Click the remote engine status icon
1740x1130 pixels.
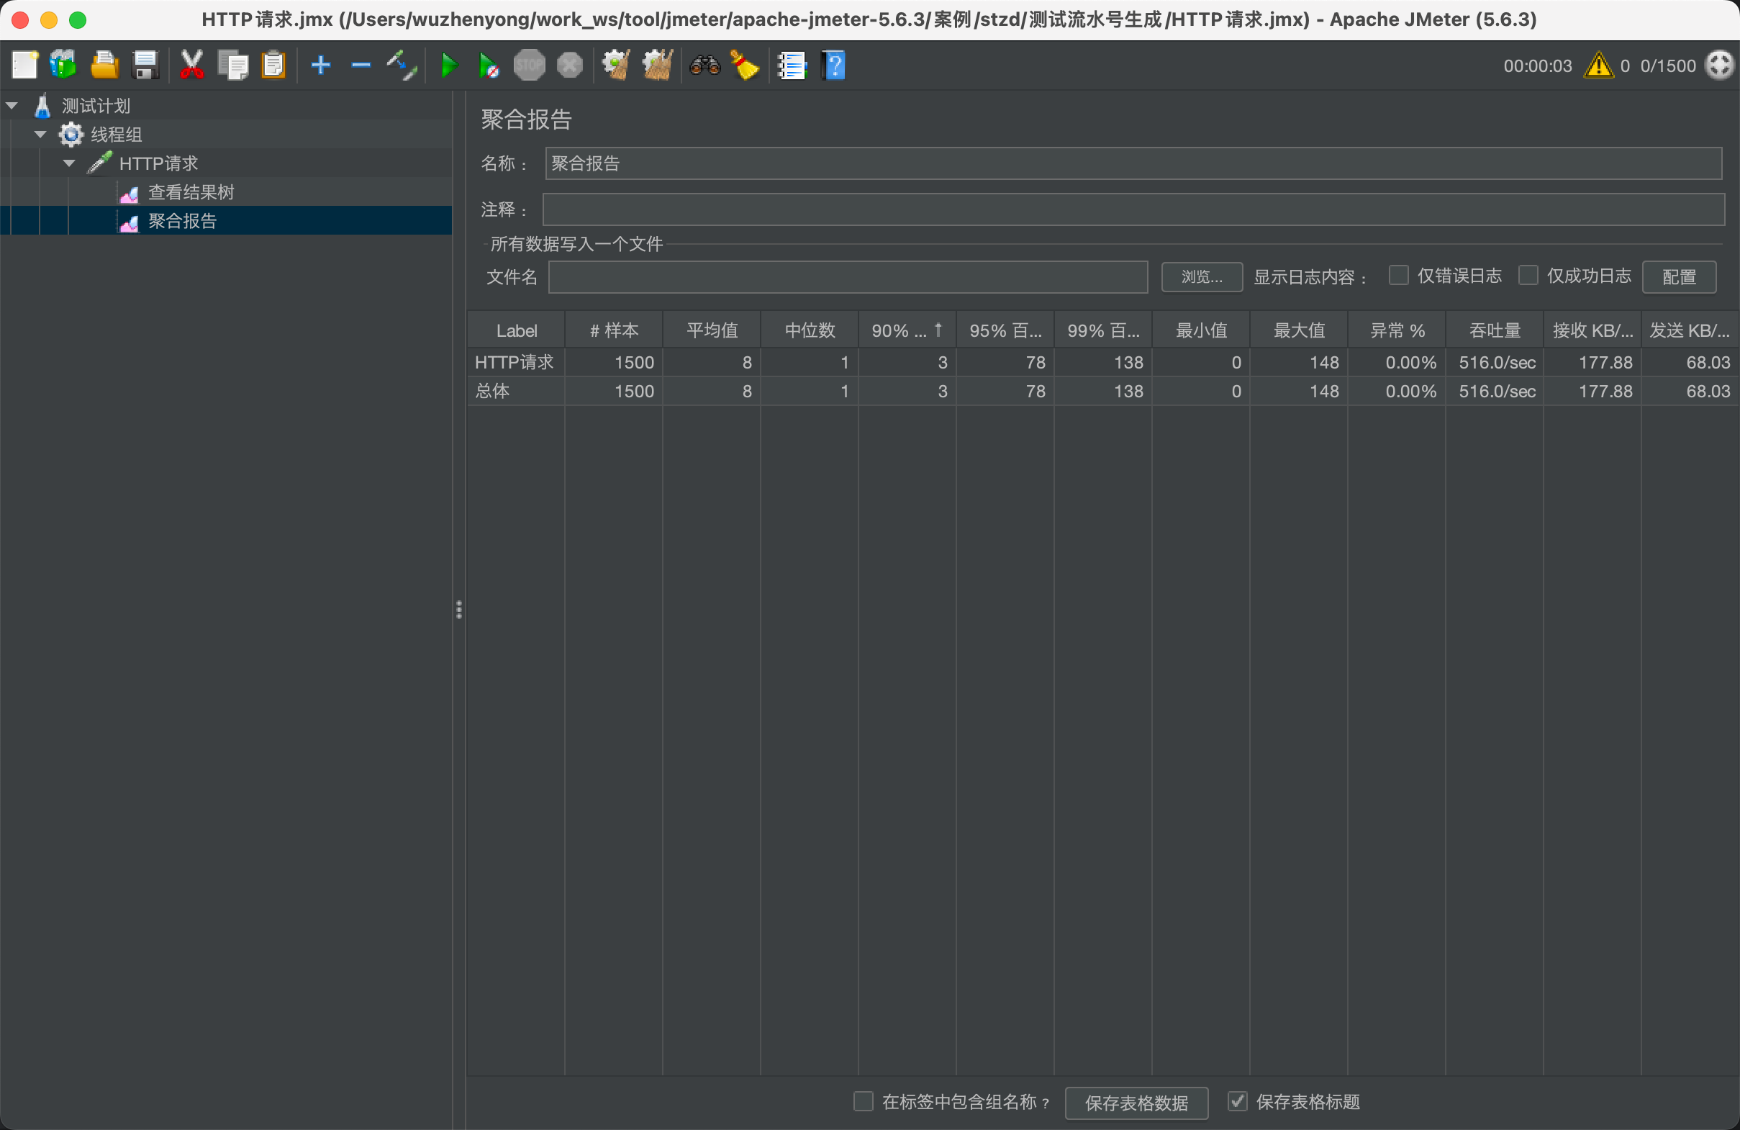[1719, 65]
